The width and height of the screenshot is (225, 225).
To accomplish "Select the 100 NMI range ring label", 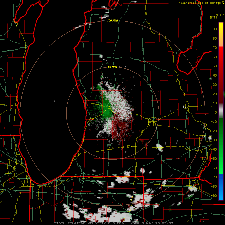I will 112,20.
